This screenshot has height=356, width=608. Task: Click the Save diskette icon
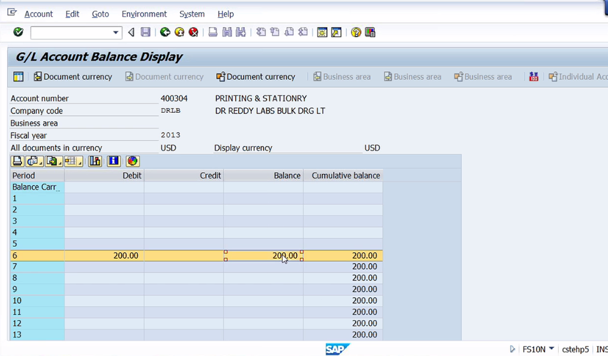(x=145, y=32)
